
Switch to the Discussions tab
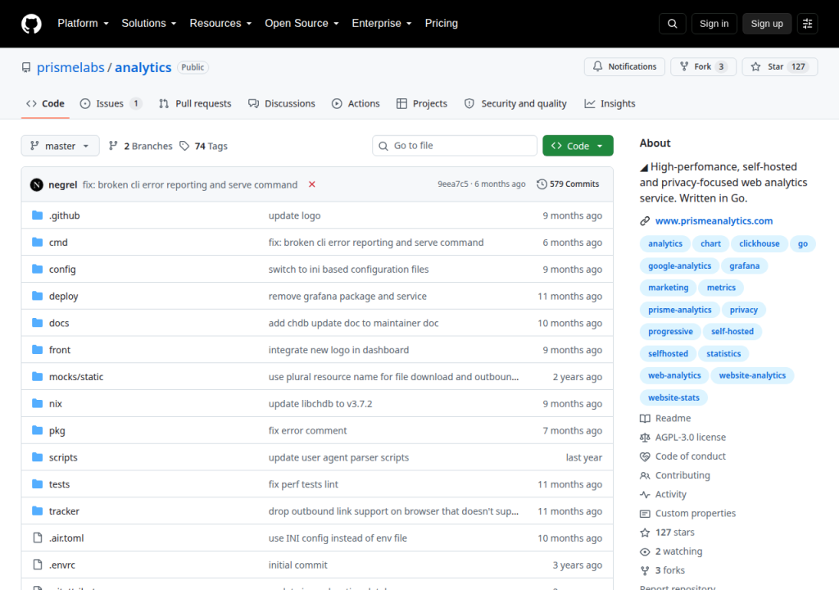point(282,103)
